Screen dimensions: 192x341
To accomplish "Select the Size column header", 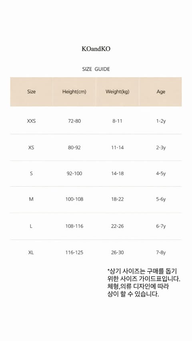I will 31,92.
